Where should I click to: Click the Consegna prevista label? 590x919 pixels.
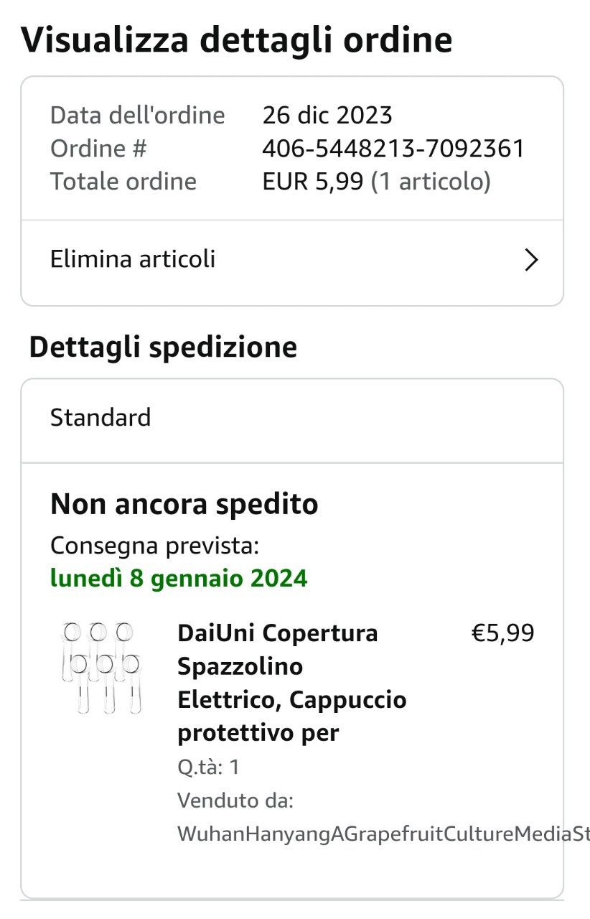[154, 546]
